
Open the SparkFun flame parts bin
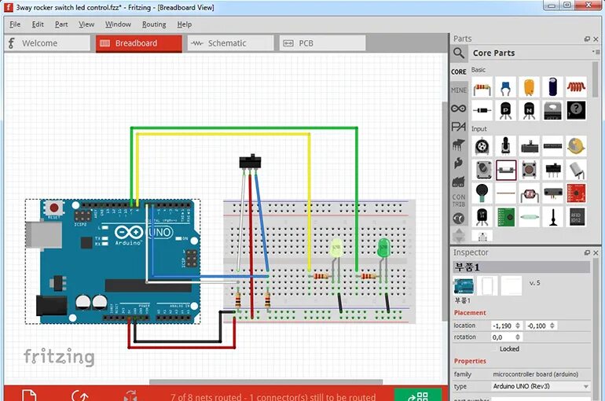[459, 164]
